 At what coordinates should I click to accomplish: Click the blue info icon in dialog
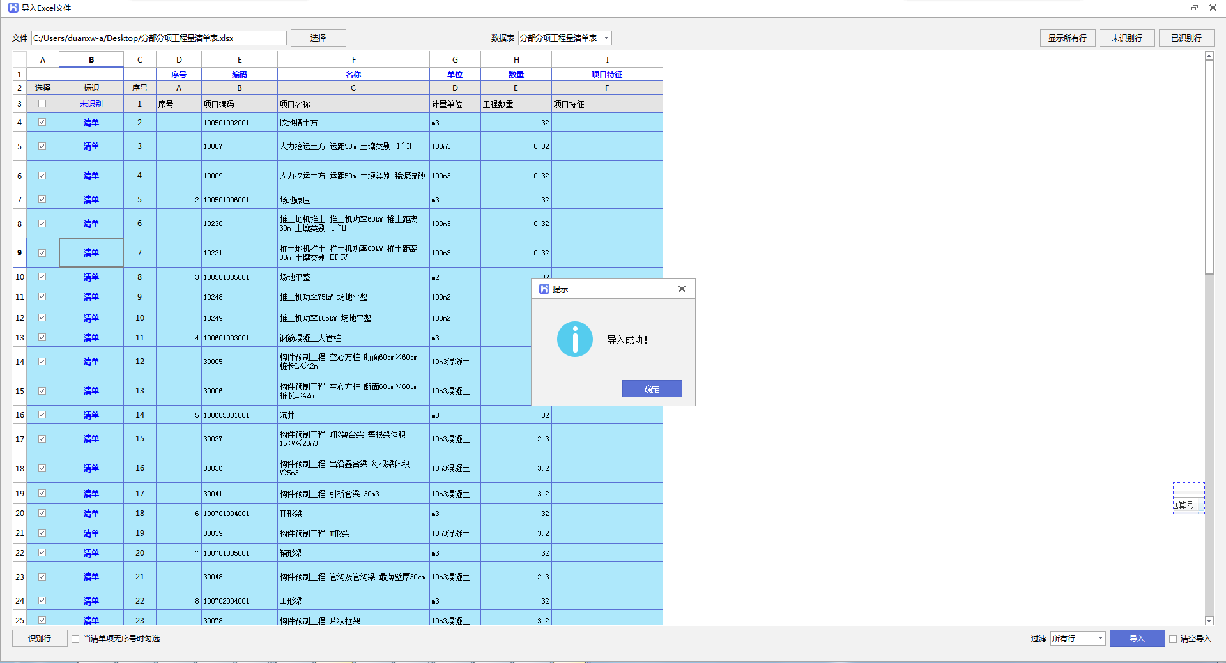pyautogui.click(x=574, y=339)
